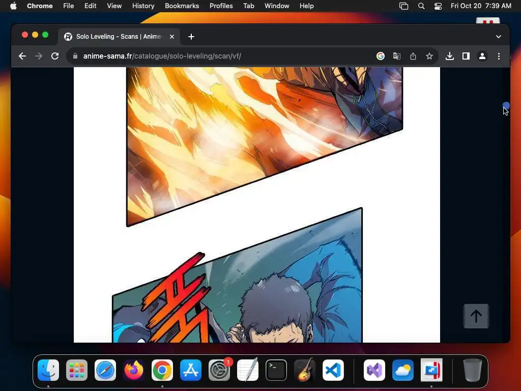Go back to the previous page

22,56
